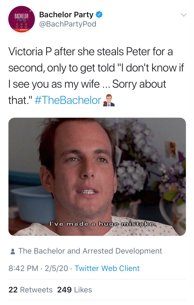The image size is (194, 305).
Task: Open the Bachelor Party display name
Action: pyautogui.click(x=66, y=14)
